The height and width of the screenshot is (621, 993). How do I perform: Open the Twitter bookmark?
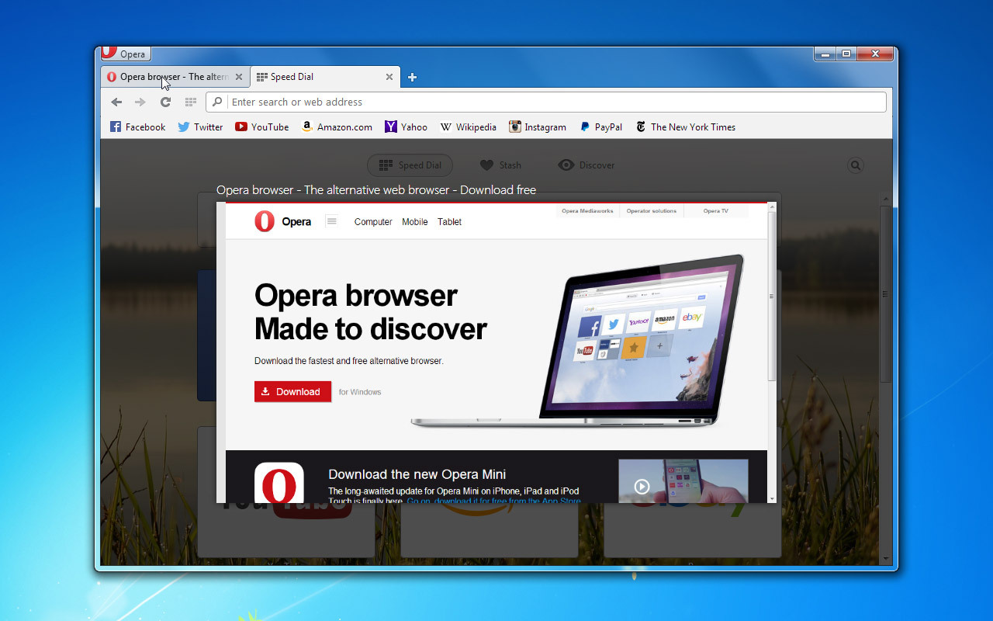(200, 127)
